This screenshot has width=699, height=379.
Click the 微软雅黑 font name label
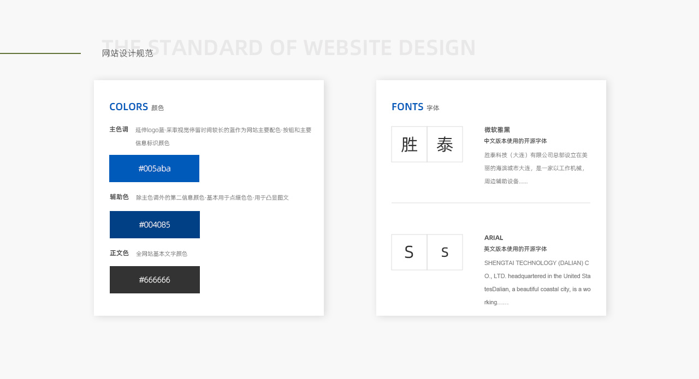coord(497,130)
